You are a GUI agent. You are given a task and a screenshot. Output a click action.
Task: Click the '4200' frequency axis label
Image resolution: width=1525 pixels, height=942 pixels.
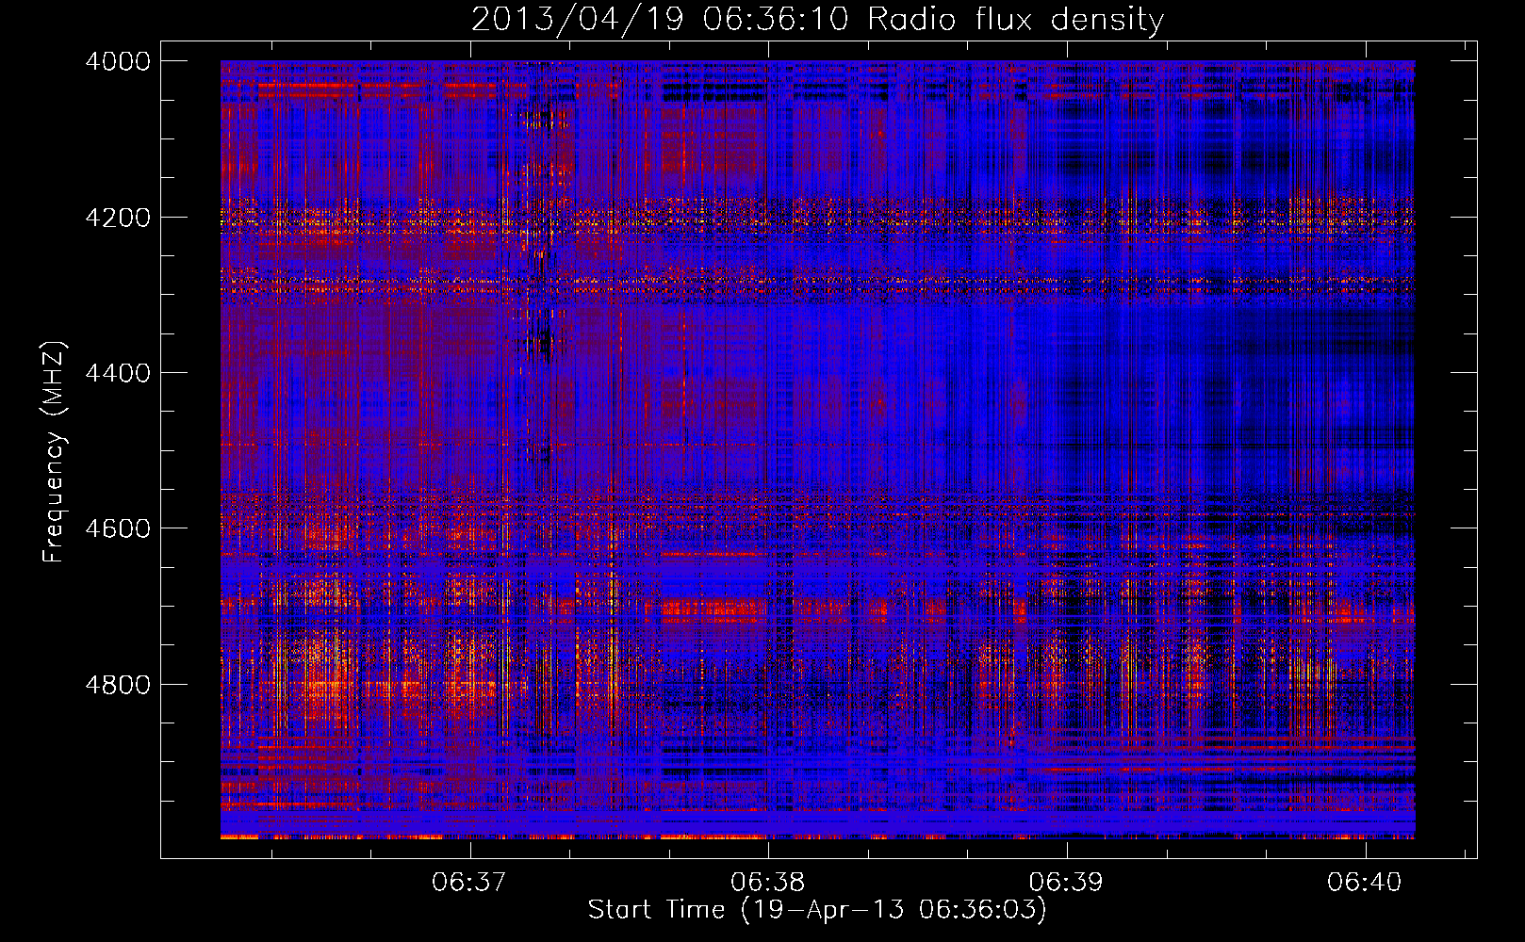pos(118,218)
